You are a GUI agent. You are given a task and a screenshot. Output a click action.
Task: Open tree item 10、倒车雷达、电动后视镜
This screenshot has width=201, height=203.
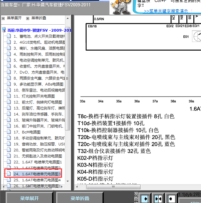tap(39, 90)
